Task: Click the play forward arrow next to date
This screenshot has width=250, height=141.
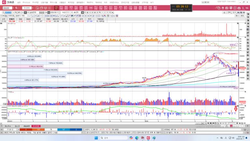Action: (46, 12)
